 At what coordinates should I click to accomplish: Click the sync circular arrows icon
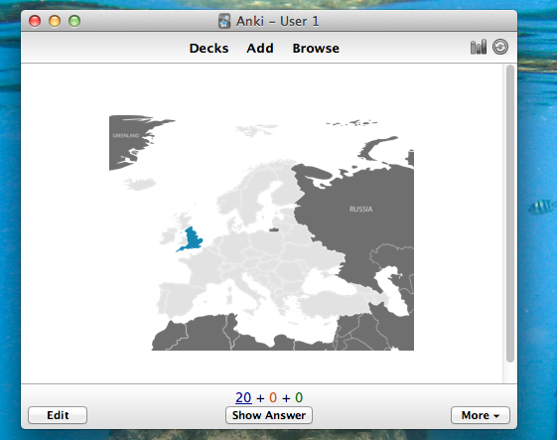[500, 47]
